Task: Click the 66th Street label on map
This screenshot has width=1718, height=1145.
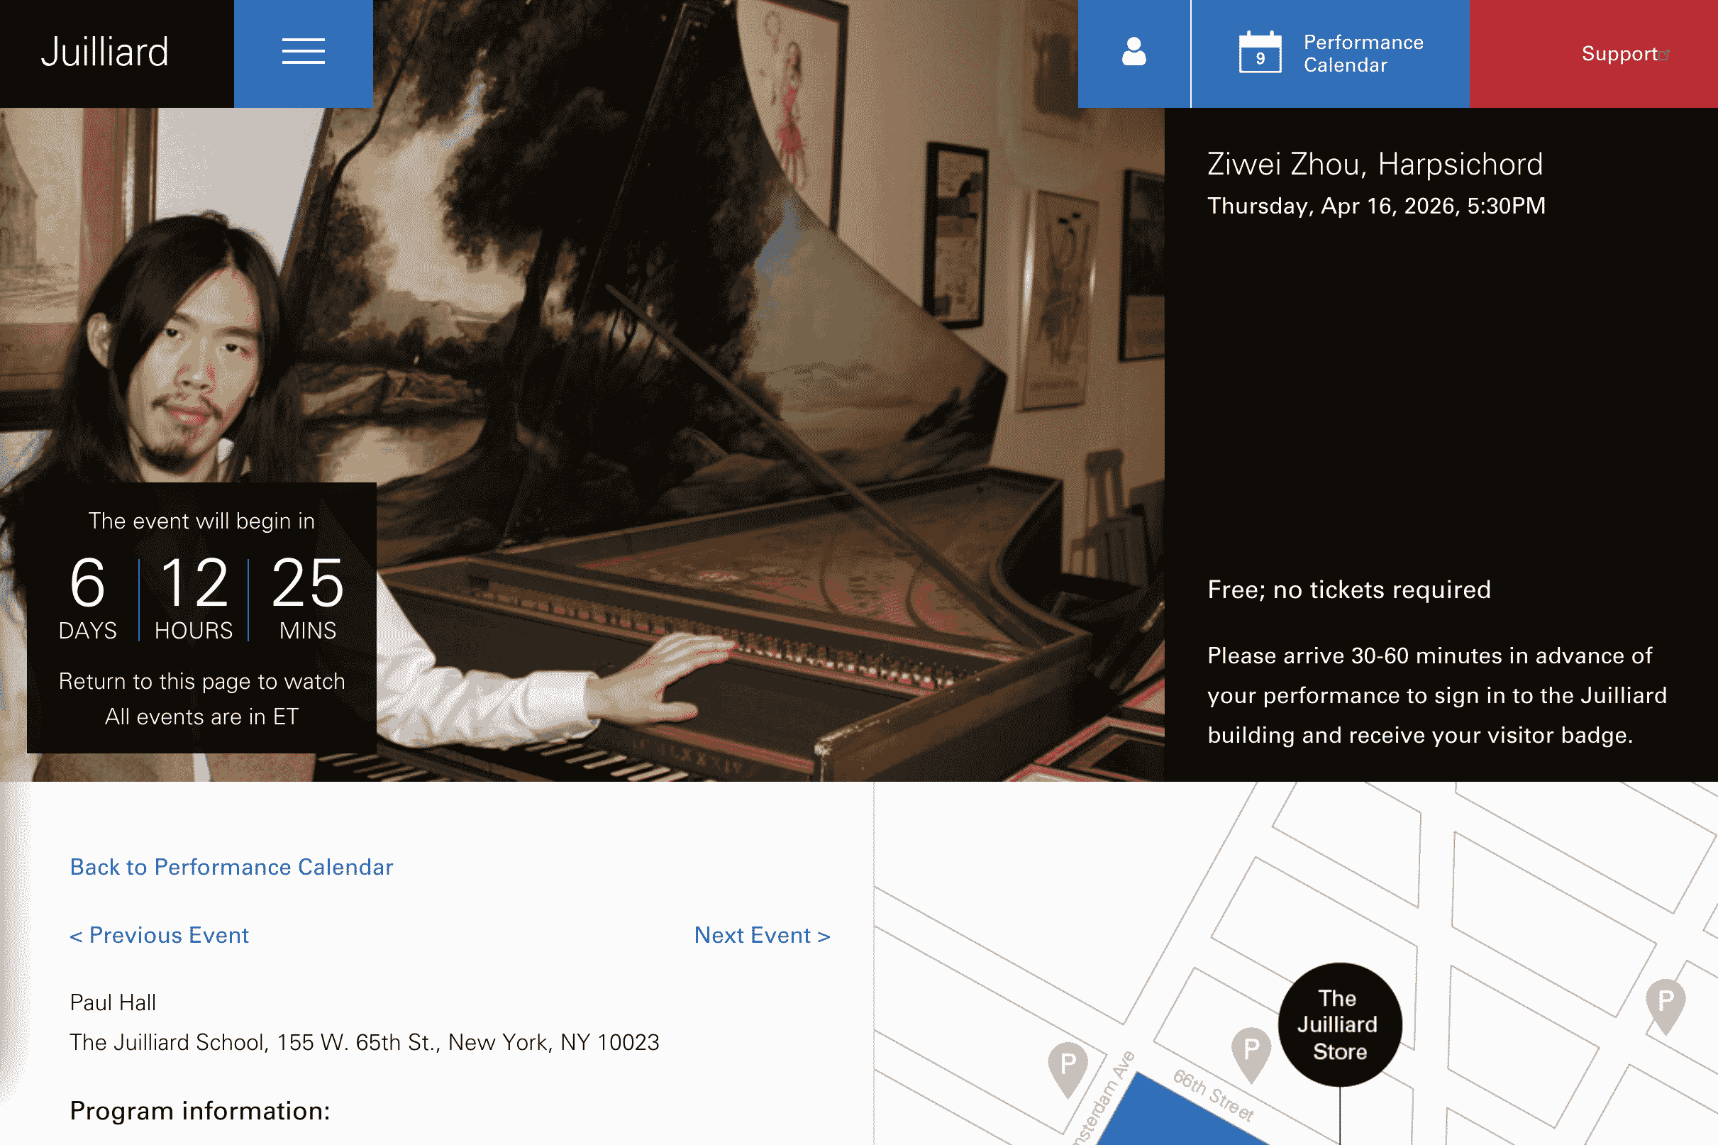Action: [x=1213, y=1095]
